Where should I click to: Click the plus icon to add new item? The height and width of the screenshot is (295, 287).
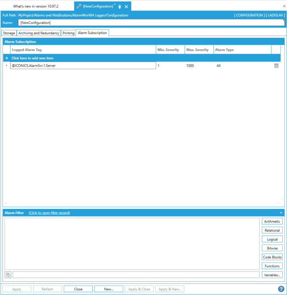(x=7, y=58)
